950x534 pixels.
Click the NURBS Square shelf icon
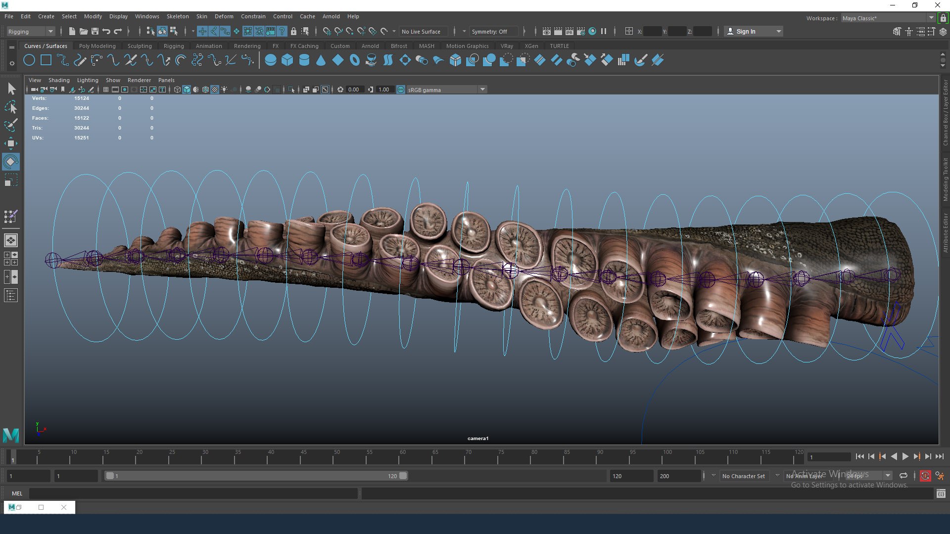pyautogui.click(x=46, y=60)
